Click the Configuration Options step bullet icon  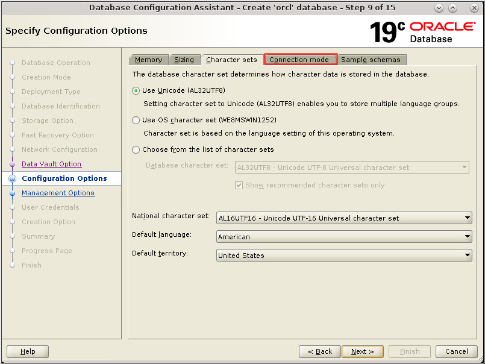click(13, 178)
